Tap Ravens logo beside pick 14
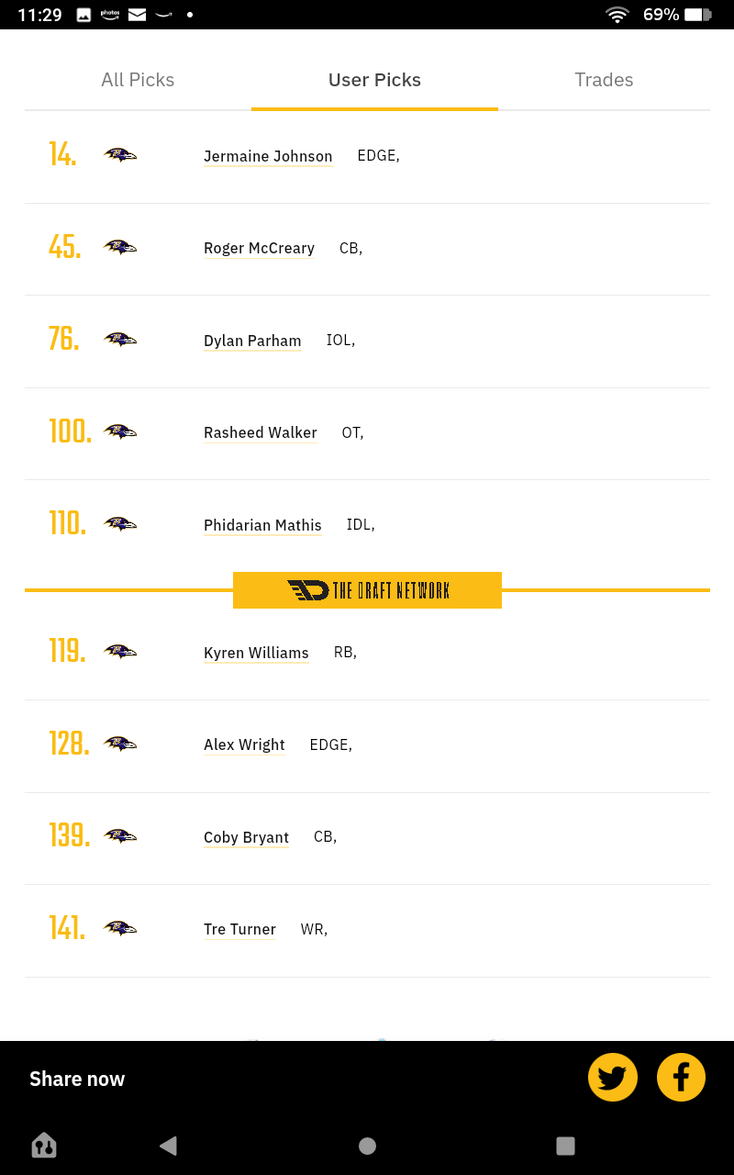The image size is (734, 1175). 120,155
